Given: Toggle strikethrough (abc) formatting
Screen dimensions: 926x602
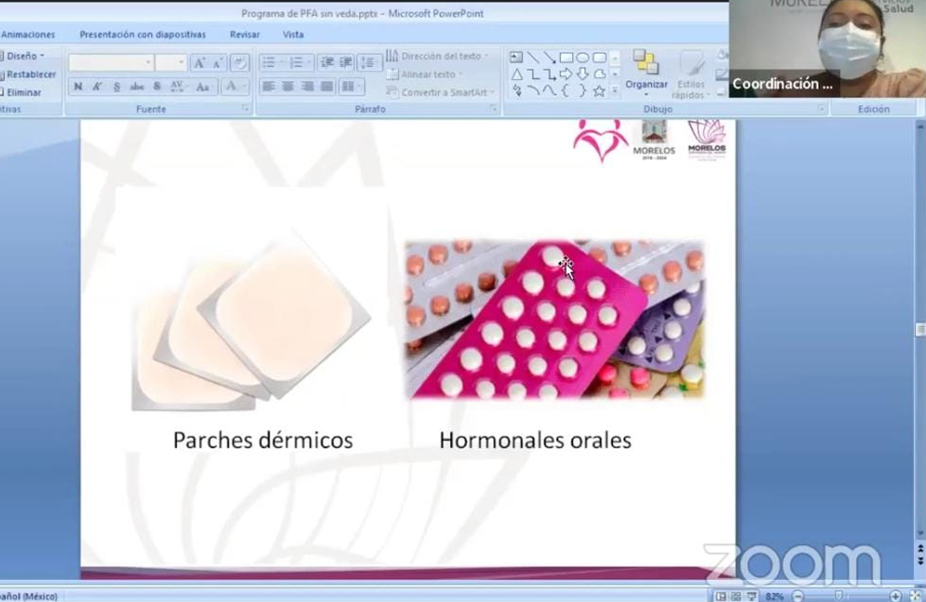Looking at the screenshot, I should 136,87.
